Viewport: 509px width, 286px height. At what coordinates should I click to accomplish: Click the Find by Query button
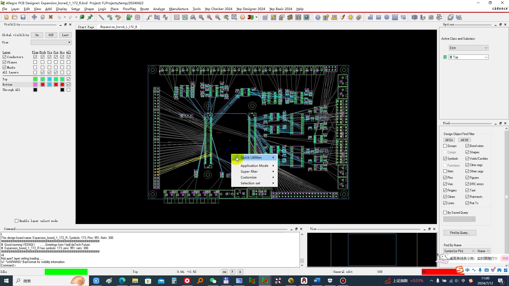coord(459,233)
